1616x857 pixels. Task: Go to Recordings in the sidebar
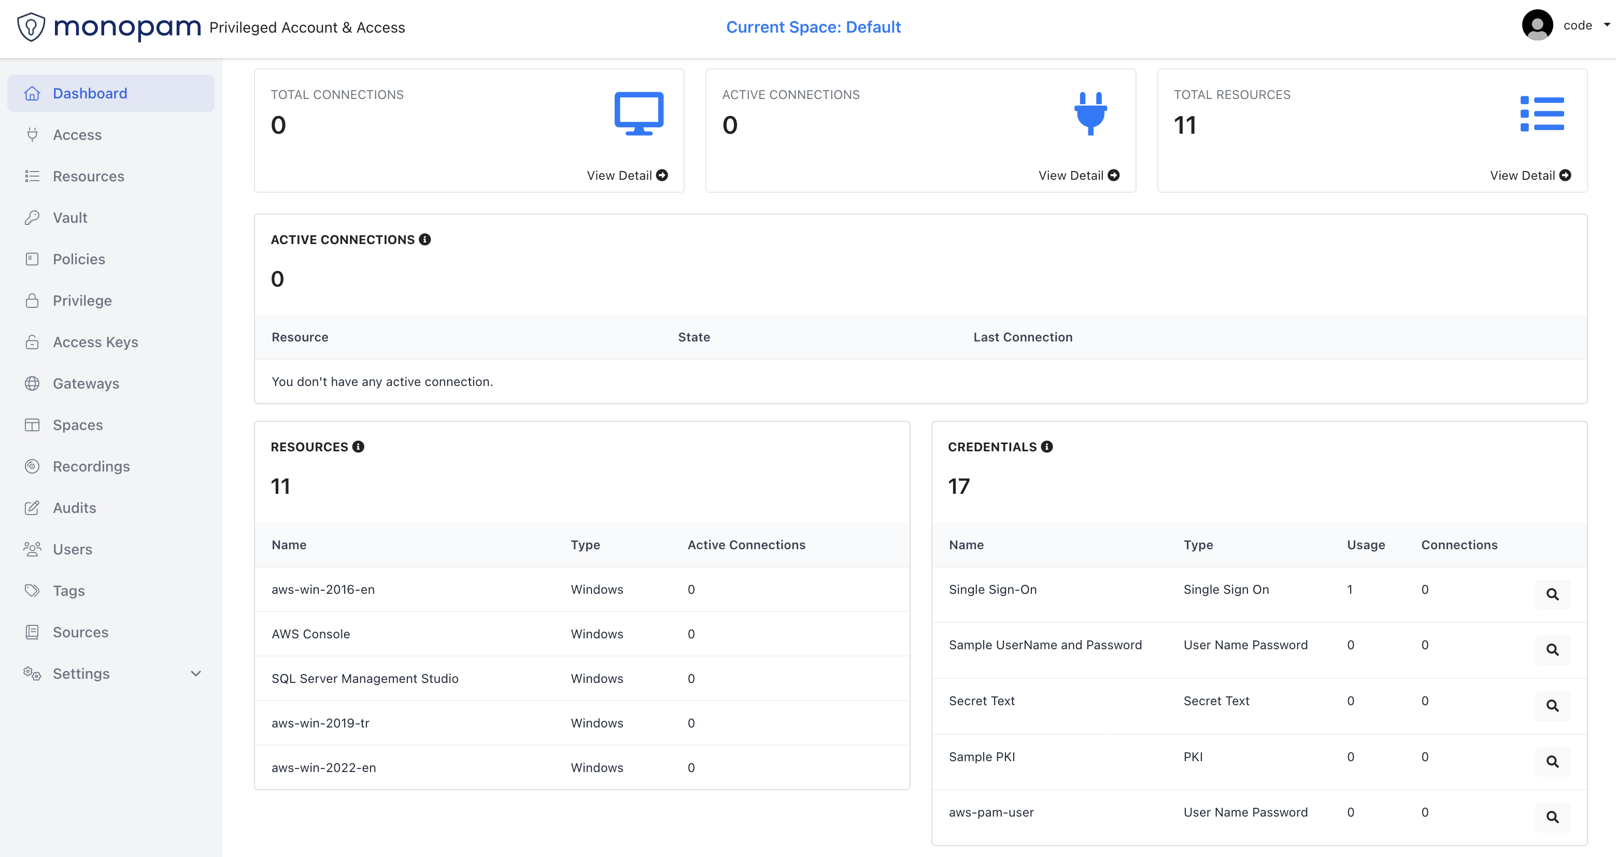(x=91, y=466)
